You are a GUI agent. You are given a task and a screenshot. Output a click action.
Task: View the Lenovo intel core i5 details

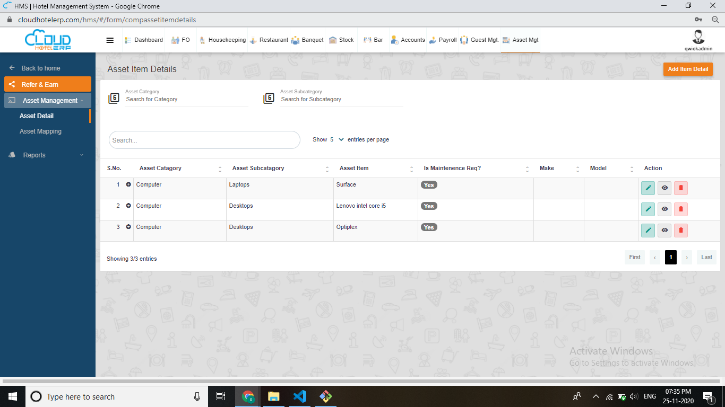[664, 209]
